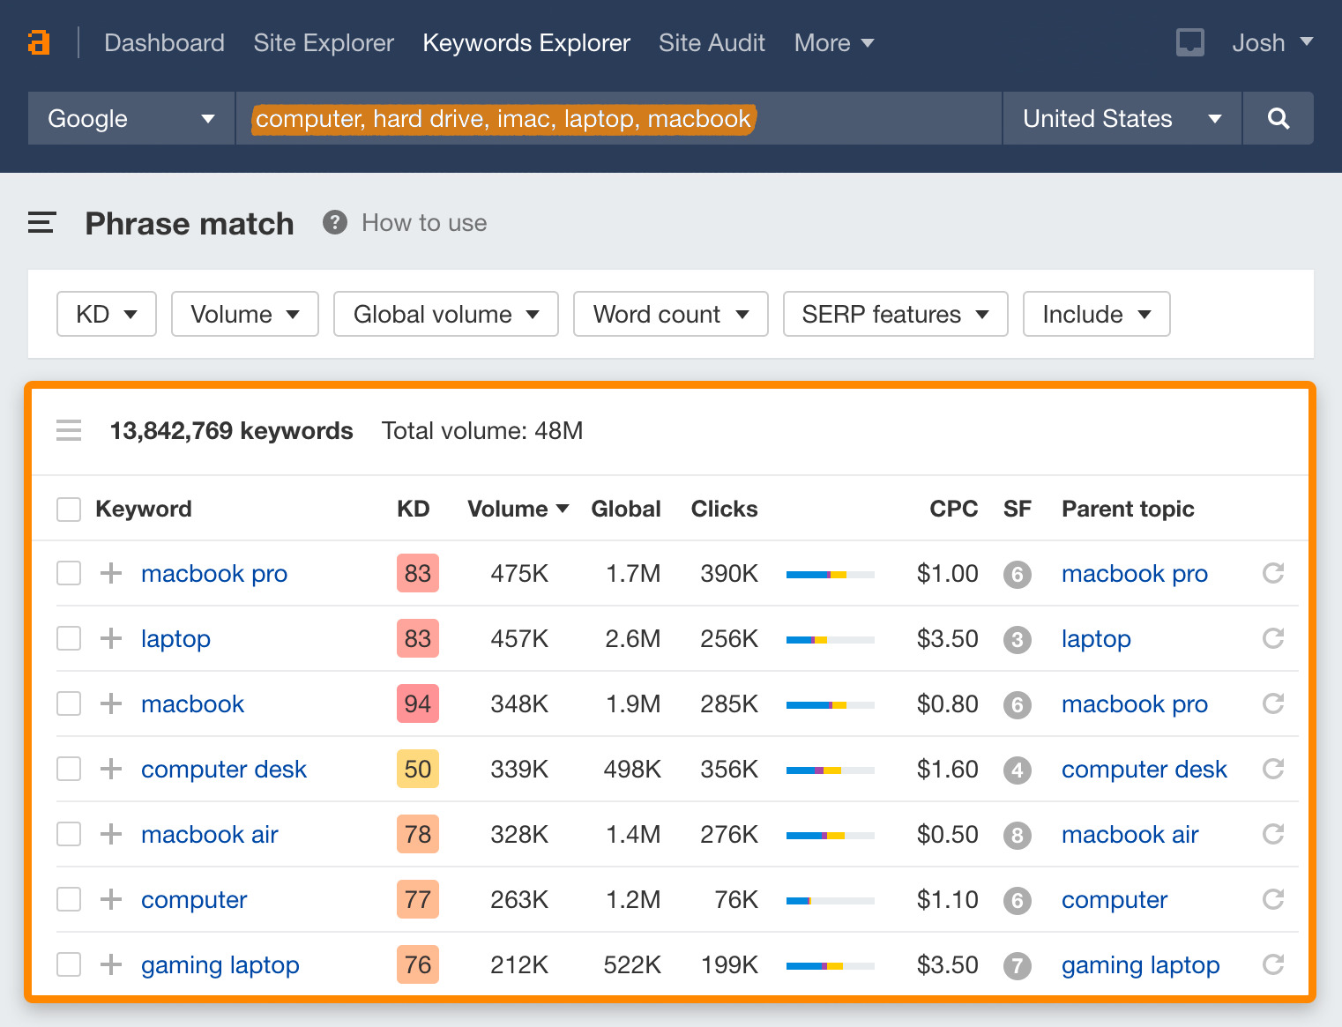Click the search magnifier button

(1278, 118)
